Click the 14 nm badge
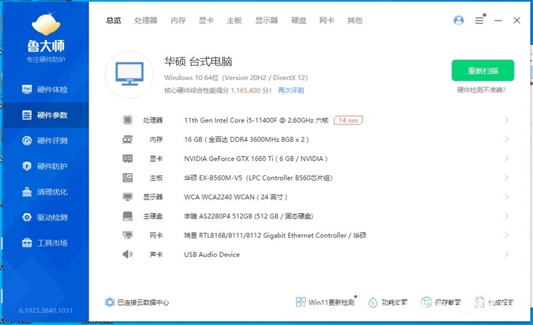This screenshot has height=325, width=533. click(x=348, y=121)
